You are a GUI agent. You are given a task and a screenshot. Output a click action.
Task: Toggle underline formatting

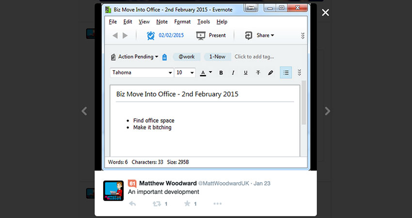pos(245,73)
